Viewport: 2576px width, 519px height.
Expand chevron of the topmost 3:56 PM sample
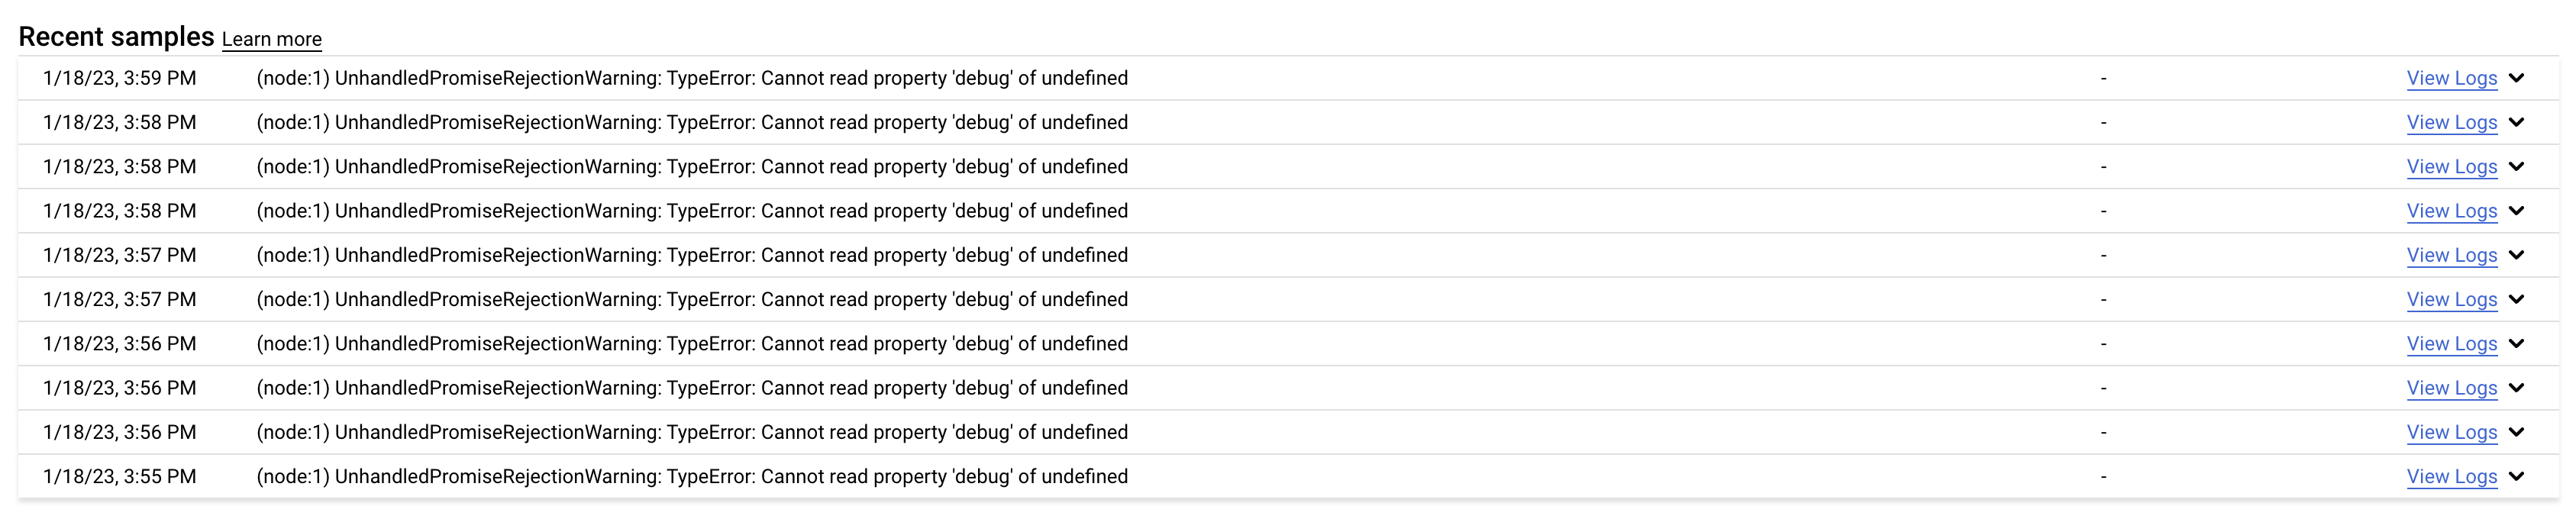point(2517,343)
